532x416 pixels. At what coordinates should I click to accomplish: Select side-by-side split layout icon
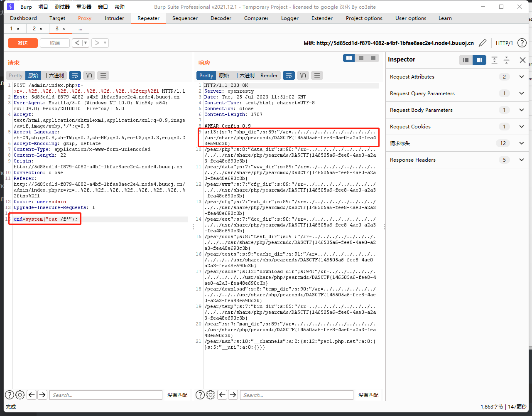tap(349, 58)
